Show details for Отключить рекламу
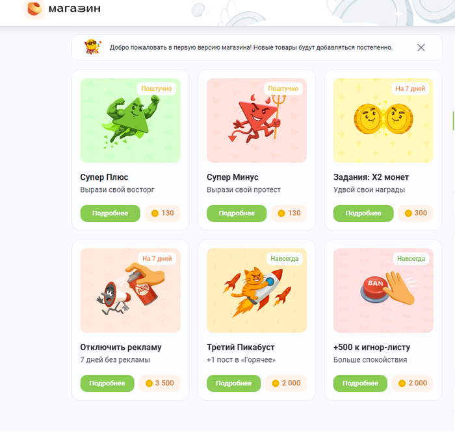Viewport: 455px width, 432px height. [x=109, y=383]
